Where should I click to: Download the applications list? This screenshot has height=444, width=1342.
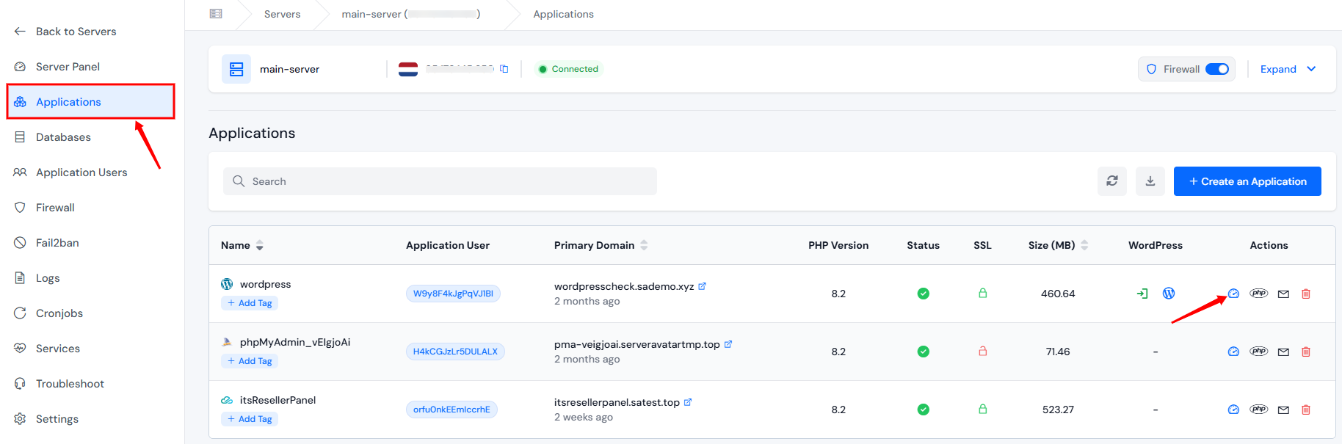coord(1150,181)
